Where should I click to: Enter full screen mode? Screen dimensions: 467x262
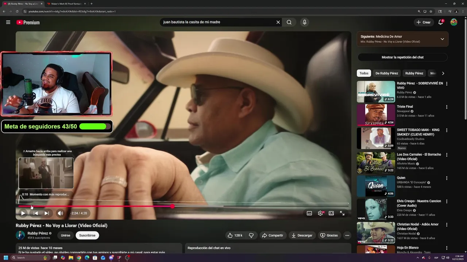342,213
